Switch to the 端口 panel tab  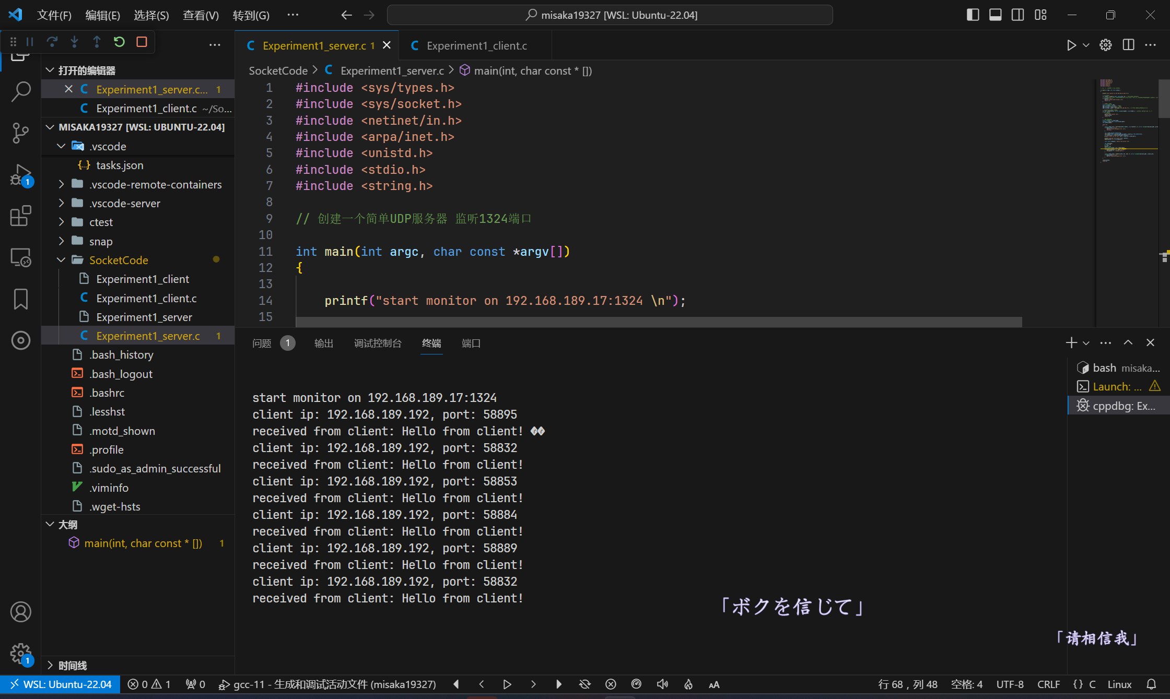click(471, 343)
